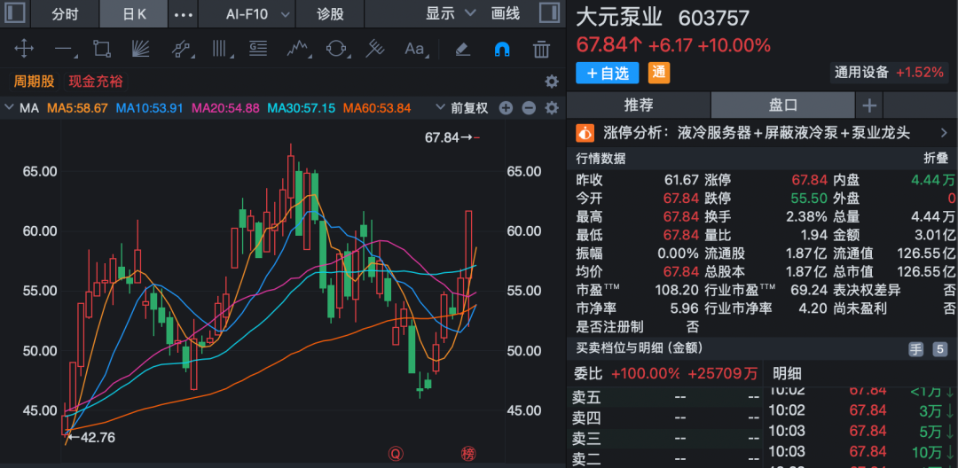
Task: Collapse the MA indicator chevron
Action: point(9,108)
